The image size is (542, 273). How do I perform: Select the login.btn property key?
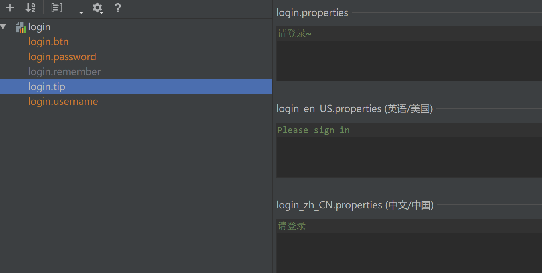point(48,42)
